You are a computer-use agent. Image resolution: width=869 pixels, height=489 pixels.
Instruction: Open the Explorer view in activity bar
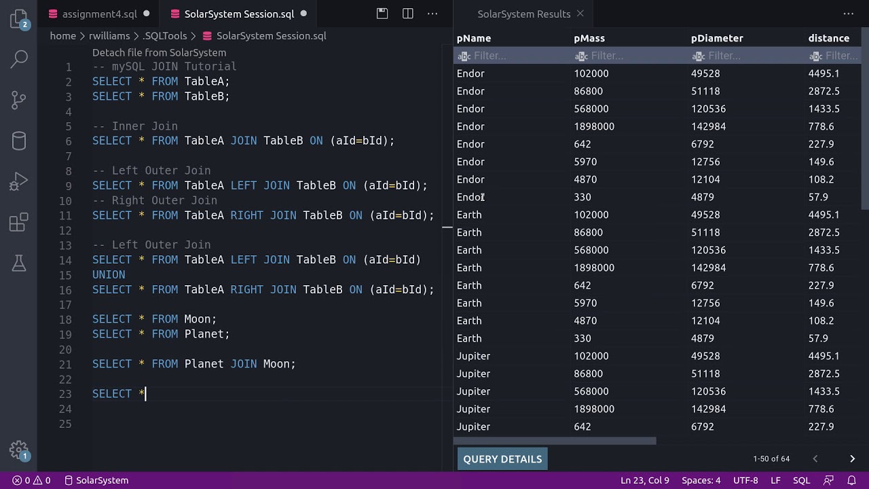[x=19, y=19]
